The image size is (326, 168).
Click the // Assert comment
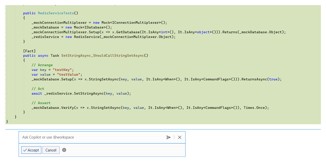[41, 103]
